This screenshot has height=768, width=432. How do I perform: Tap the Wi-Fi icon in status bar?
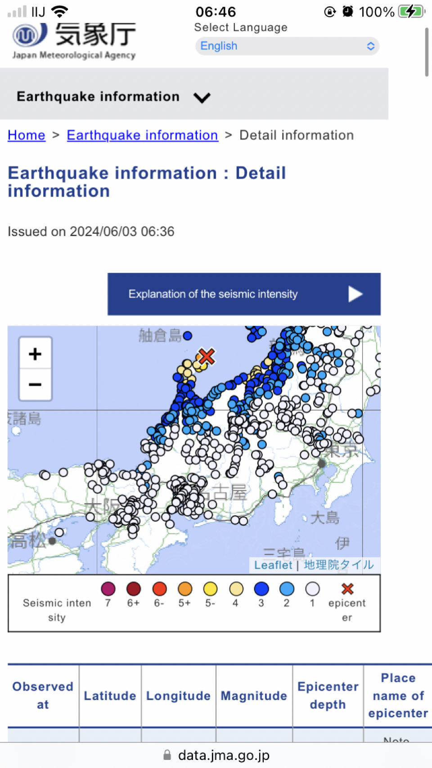click(60, 11)
